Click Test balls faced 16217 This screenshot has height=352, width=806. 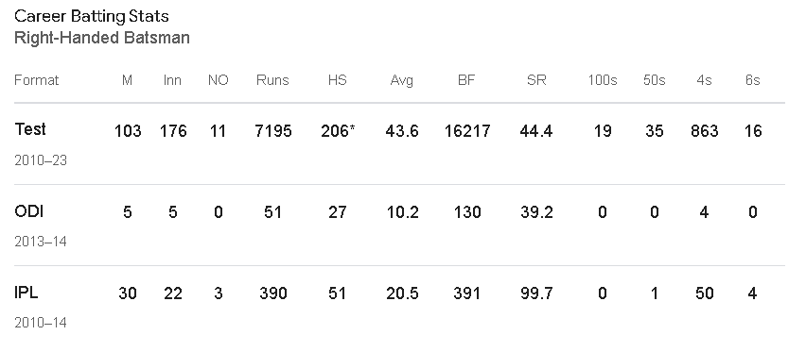pyautogui.click(x=467, y=131)
